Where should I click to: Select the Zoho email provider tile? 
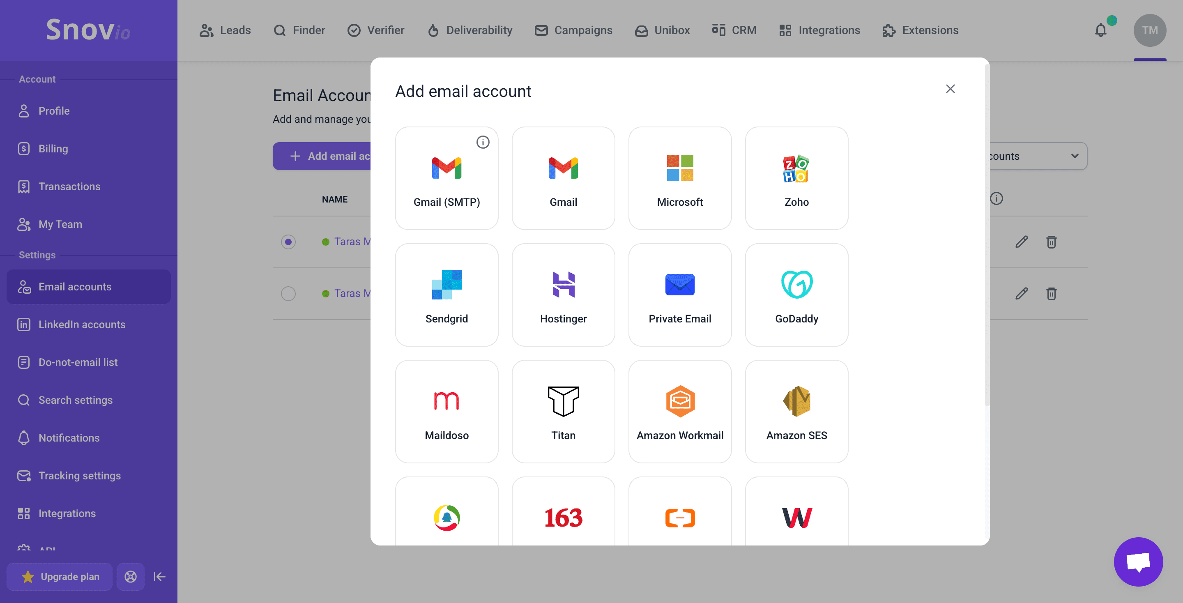pos(796,178)
